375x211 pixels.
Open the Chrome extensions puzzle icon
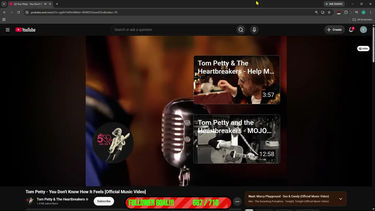[x=346, y=12]
